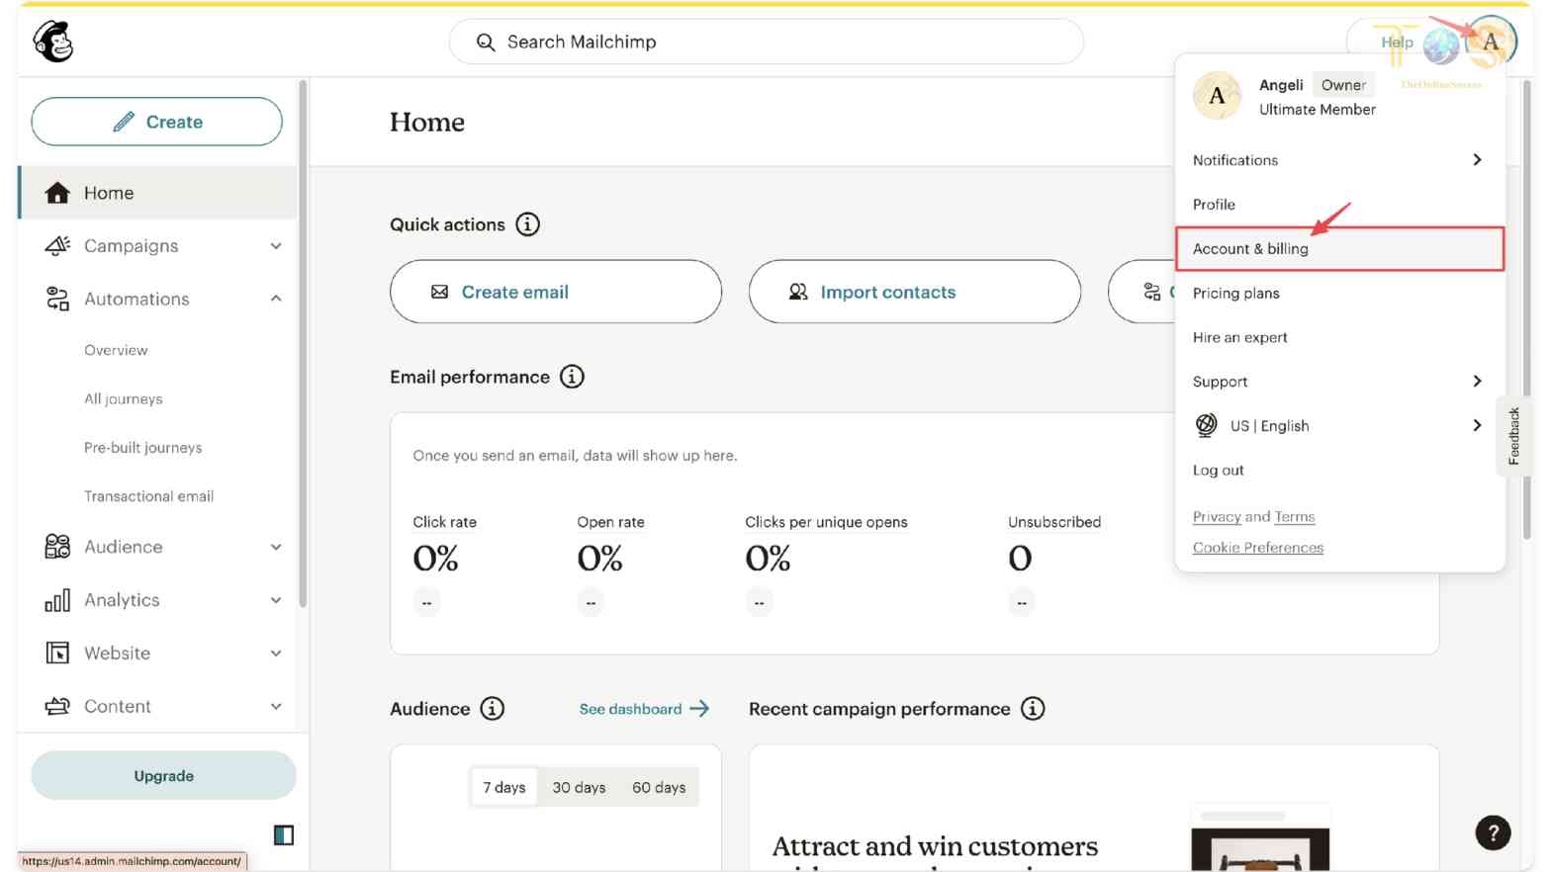Click the search magnifier icon
Viewport: 1551px width, 872px height.
[485, 43]
